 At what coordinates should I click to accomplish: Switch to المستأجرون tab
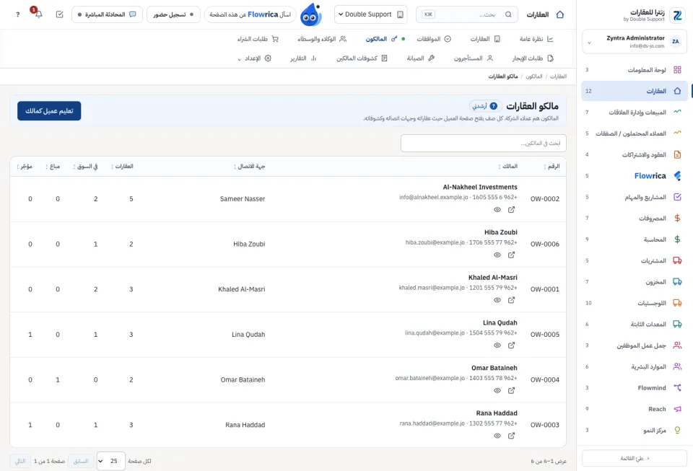pos(473,58)
